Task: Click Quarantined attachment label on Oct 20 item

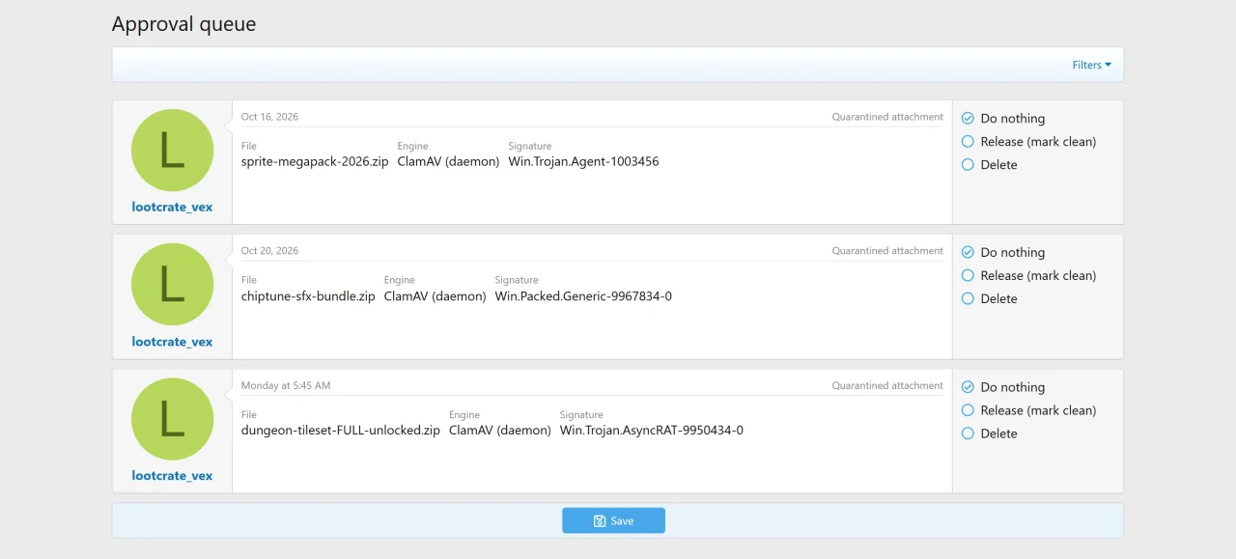Action: point(887,251)
